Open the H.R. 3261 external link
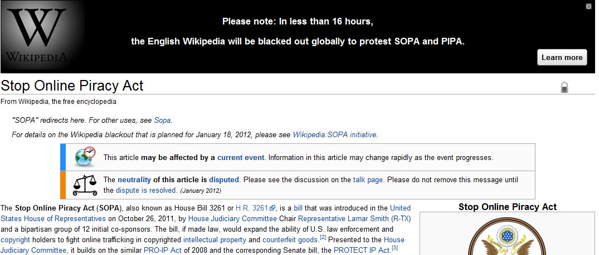This screenshot has height=255, width=599. [x=252, y=208]
